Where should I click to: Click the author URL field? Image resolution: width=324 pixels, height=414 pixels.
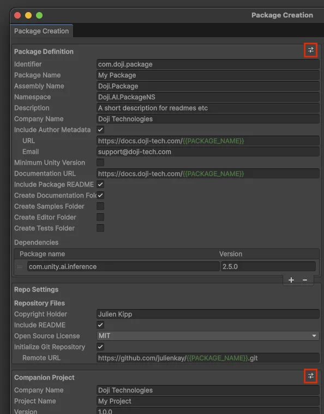coord(208,141)
